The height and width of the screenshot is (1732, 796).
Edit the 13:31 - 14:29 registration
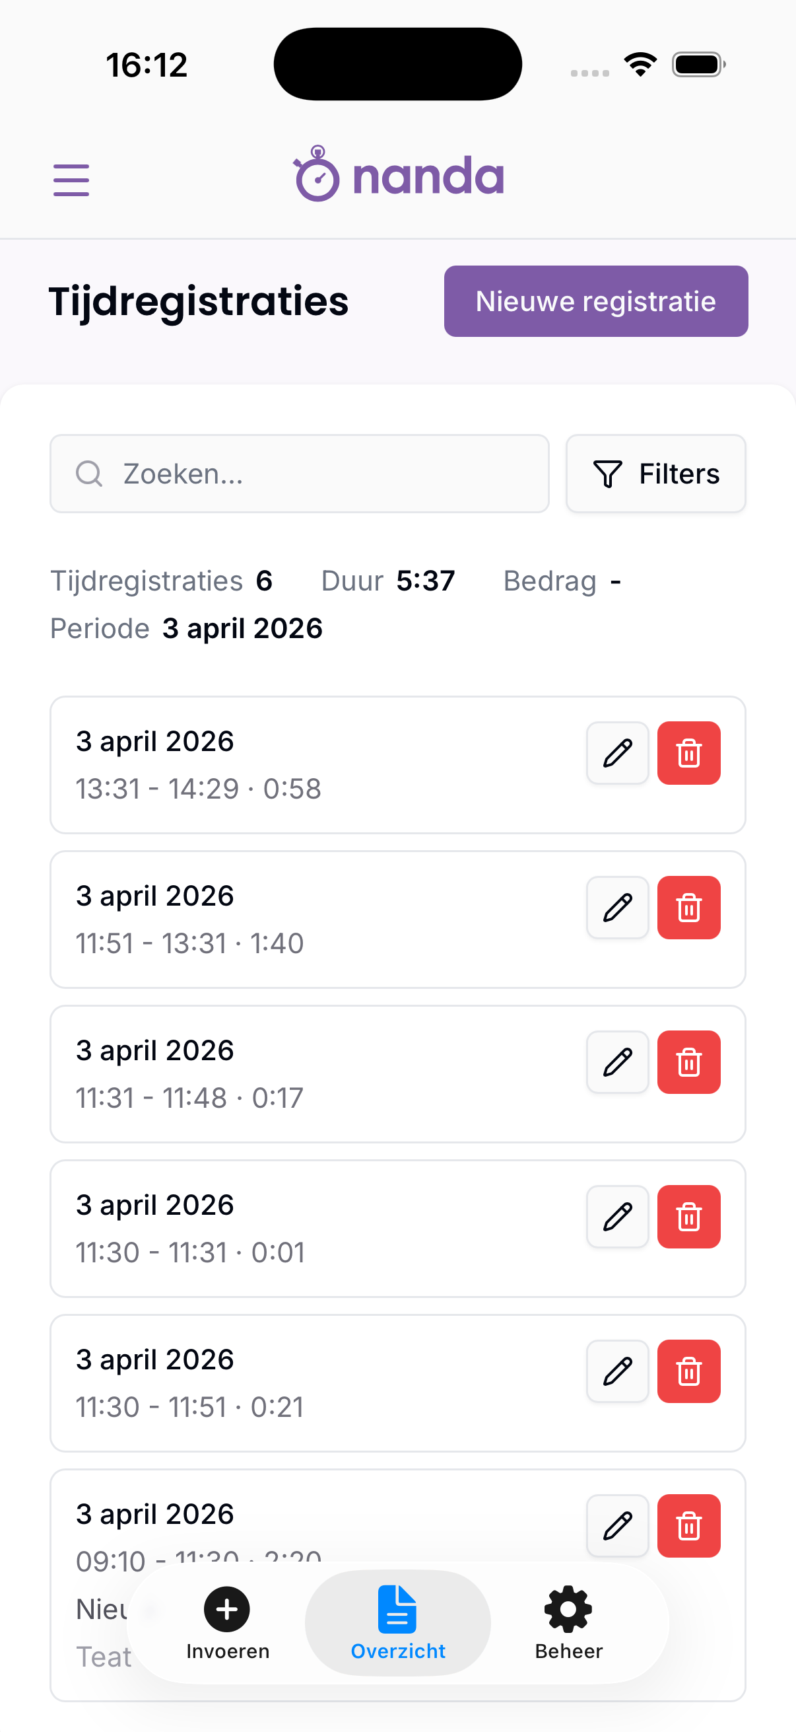click(617, 753)
